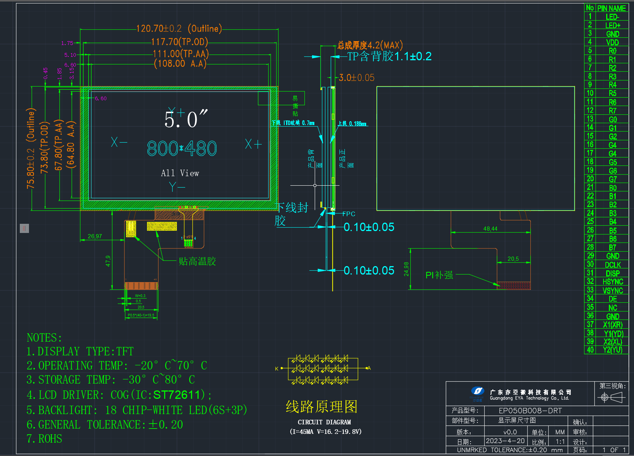Click the 7.ROHS note
Viewport: 634px width, 456px height.
(44, 439)
